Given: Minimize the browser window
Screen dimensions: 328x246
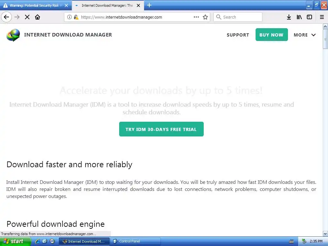Looking at the screenshot, I should (309, 5).
